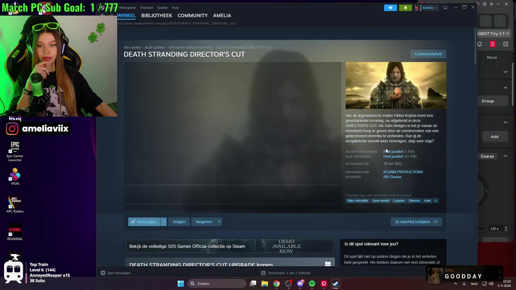
Task: Click Je wachtrij bekijken button
Action: coord(416,222)
